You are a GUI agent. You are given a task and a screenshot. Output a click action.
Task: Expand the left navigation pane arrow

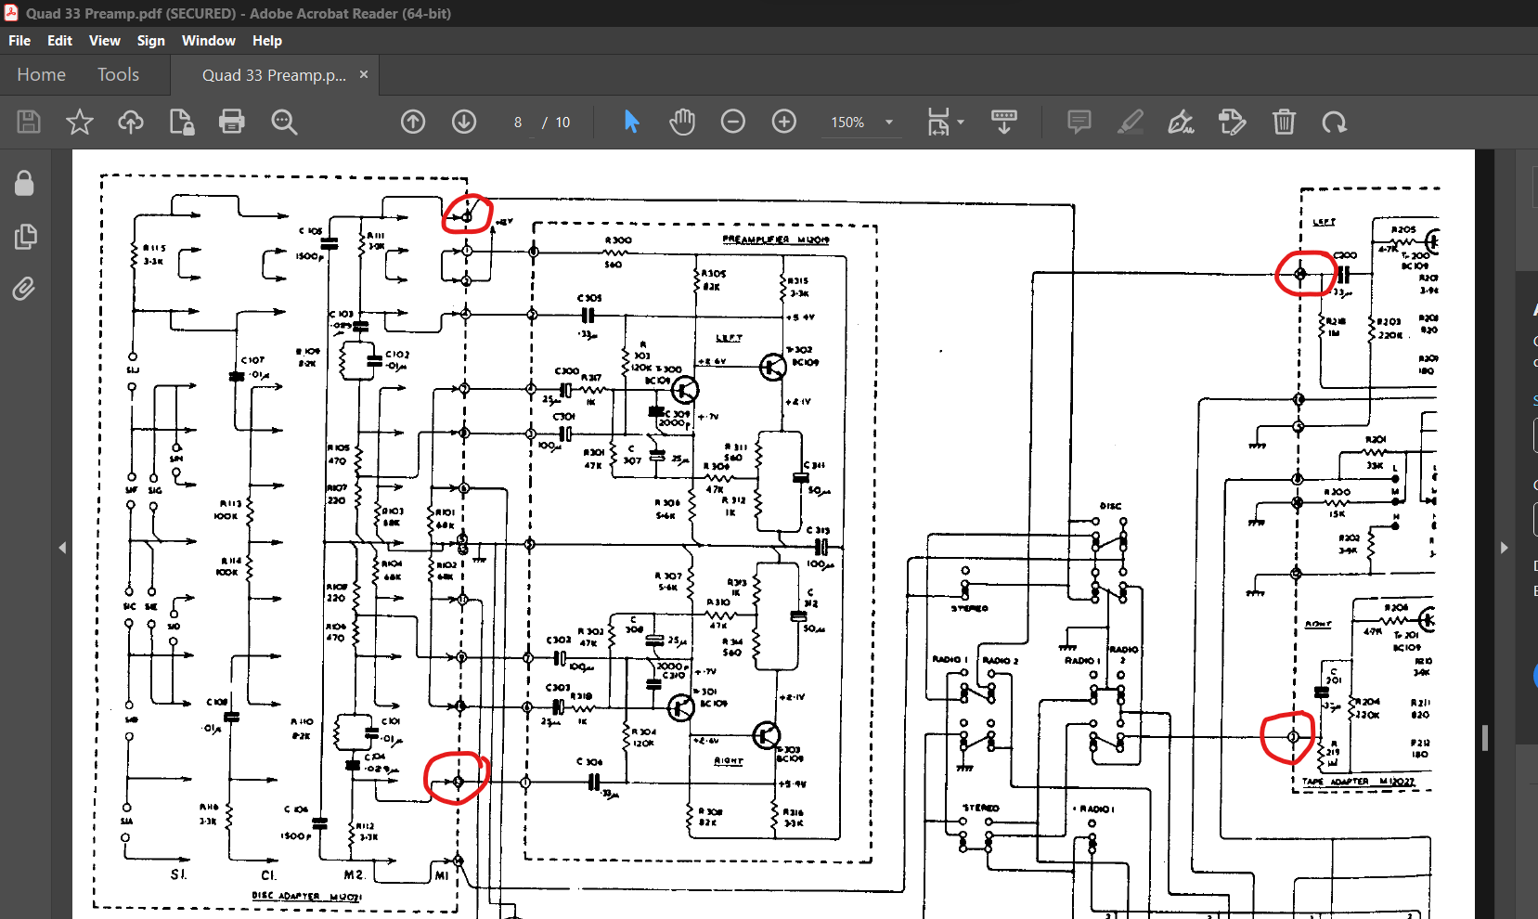[62, 548]
